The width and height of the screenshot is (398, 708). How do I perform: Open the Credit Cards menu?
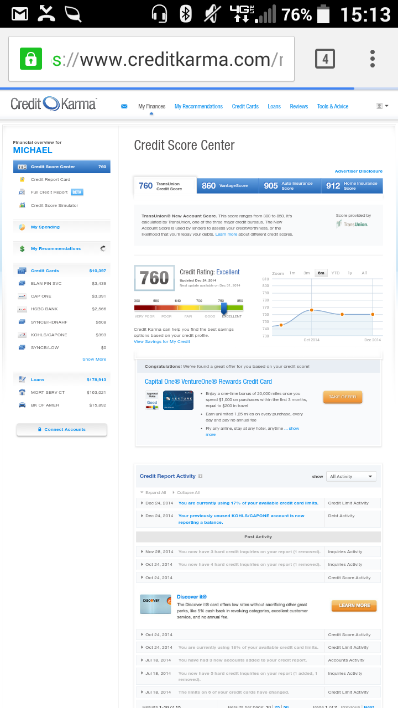point(245,106)
